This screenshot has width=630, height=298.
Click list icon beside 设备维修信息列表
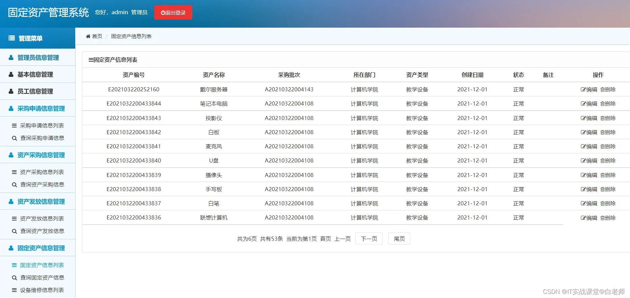pos(14,290)
